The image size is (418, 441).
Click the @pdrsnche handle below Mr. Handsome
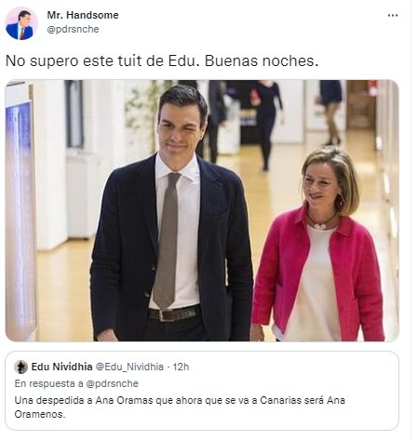[73, 29]
